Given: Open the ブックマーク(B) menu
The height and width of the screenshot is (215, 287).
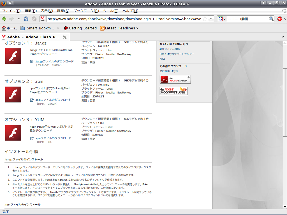Looking at the screenshot, I should 86,11.
